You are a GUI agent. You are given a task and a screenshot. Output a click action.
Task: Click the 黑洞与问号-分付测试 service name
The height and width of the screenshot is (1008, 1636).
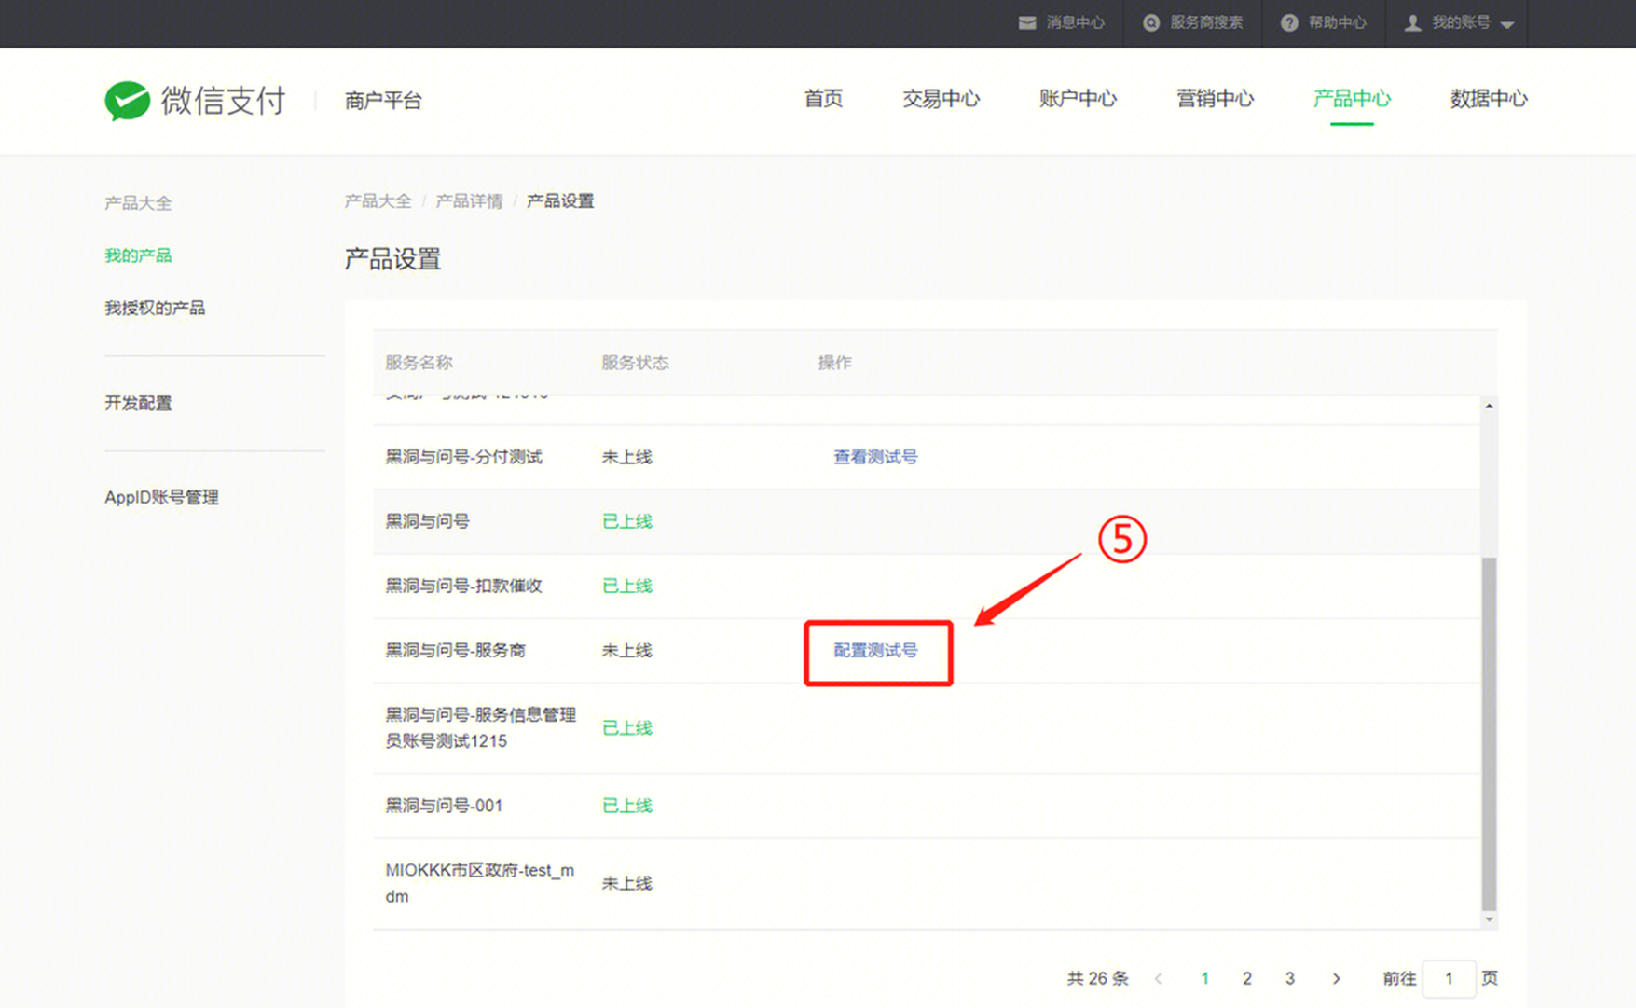coord(463,457)
